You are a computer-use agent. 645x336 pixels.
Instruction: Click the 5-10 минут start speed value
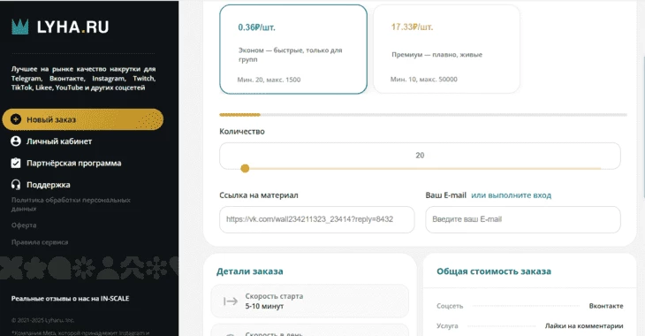coord(264,306)
